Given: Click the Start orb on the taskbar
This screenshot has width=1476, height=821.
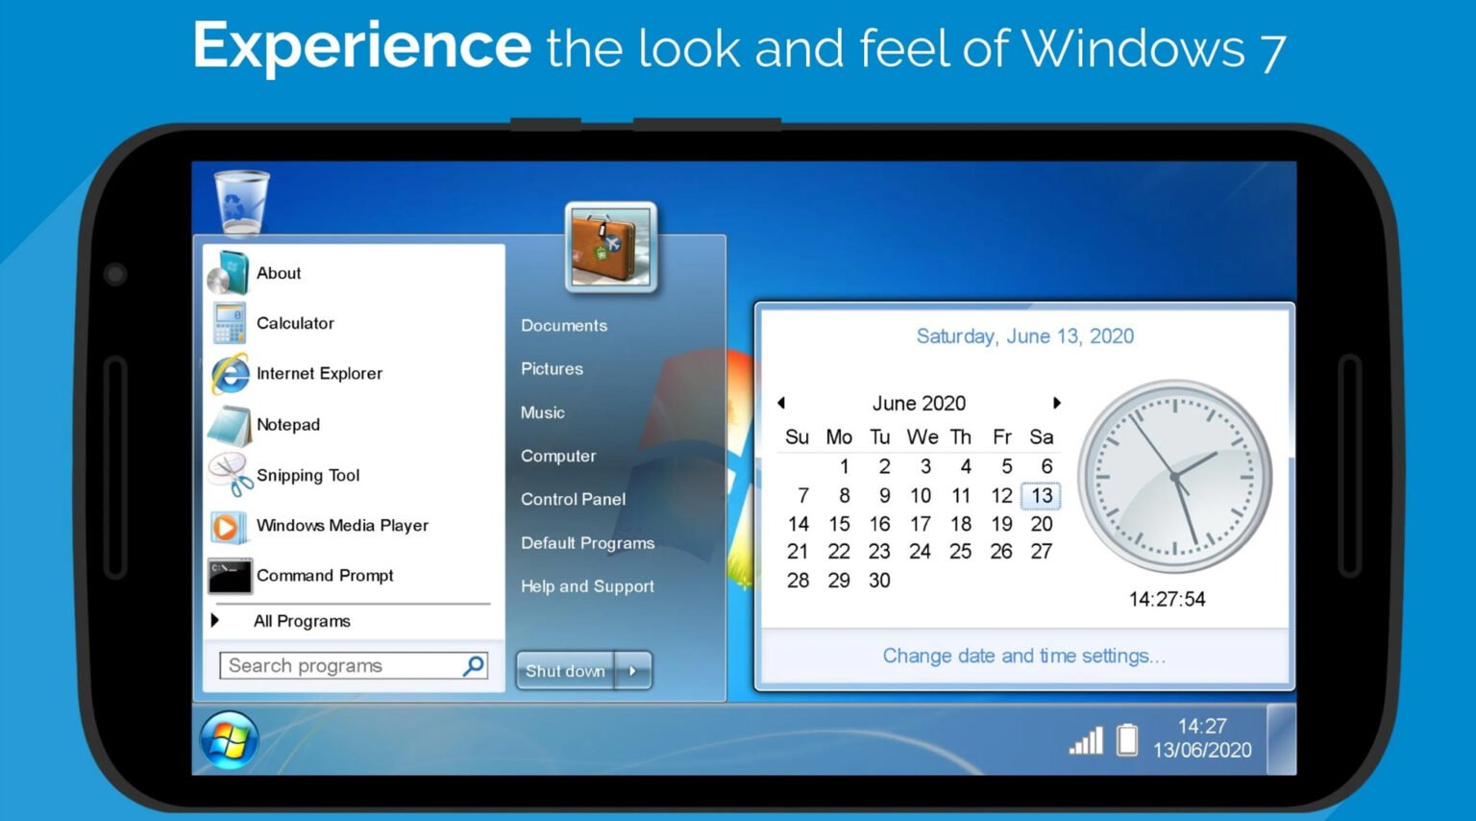Looking at the screenshot, I should coord(231,739).
